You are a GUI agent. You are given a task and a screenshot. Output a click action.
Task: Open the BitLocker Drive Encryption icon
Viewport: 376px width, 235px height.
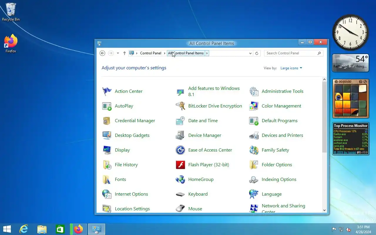(180, 106)
